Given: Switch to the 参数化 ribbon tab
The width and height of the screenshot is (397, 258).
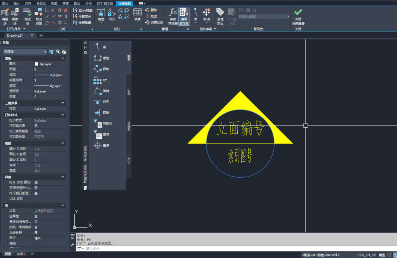Looking at the screenshot, I should 41,3.
